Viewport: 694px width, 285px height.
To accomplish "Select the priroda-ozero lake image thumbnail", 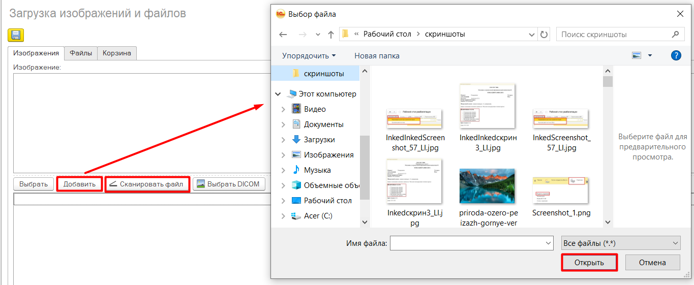I will tap(487, 186).
